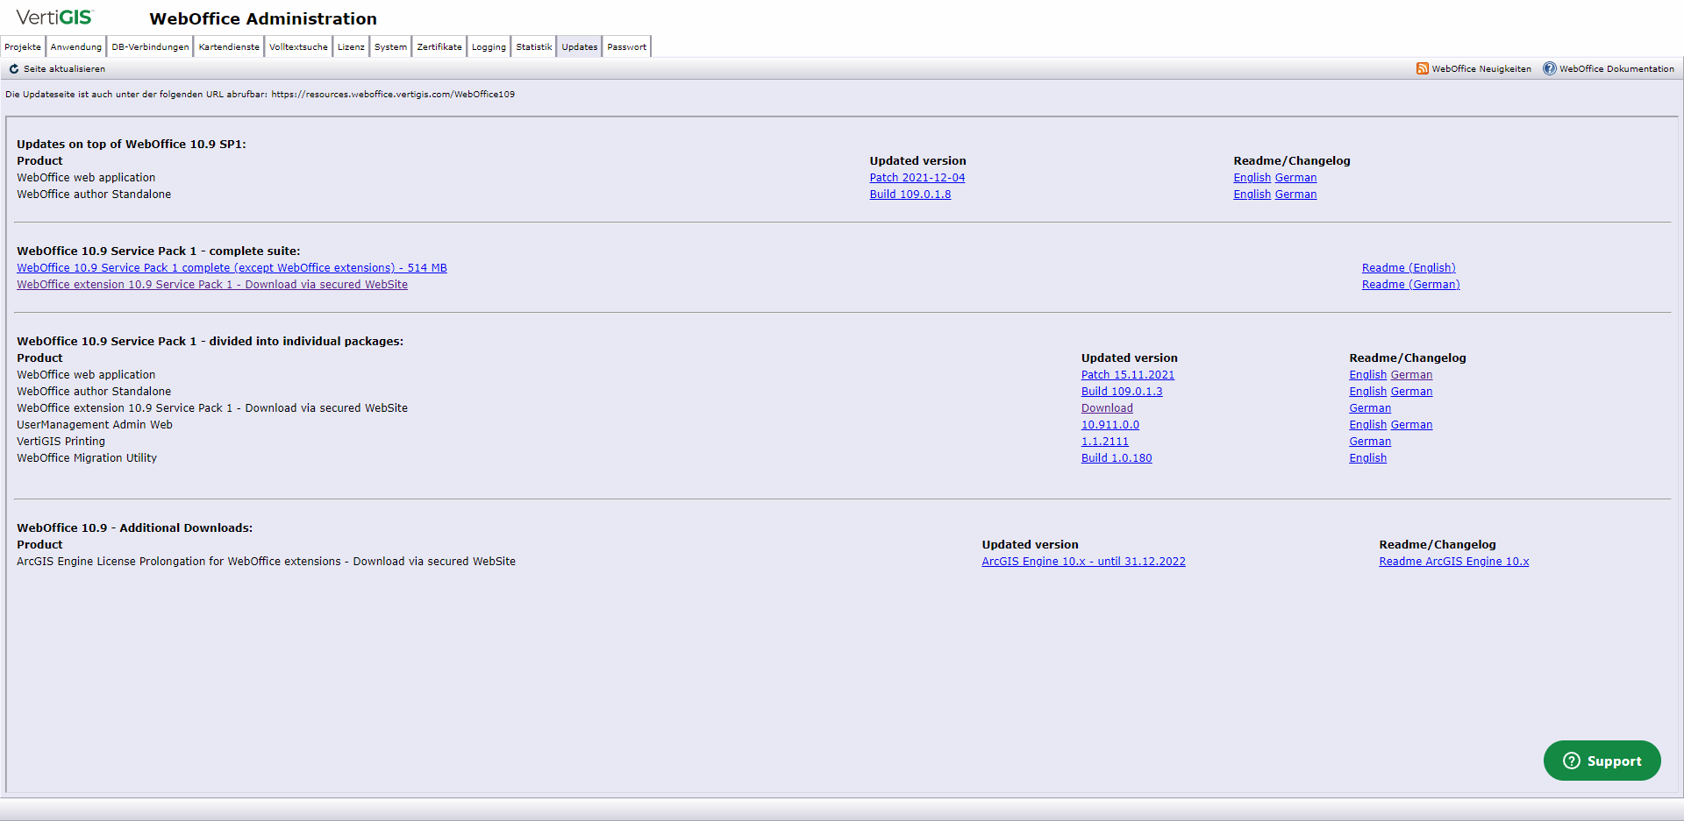Download Patch 2021-12-04 for the web application
This screenshot has width=1684, height=821.
[x=917, y=177]
